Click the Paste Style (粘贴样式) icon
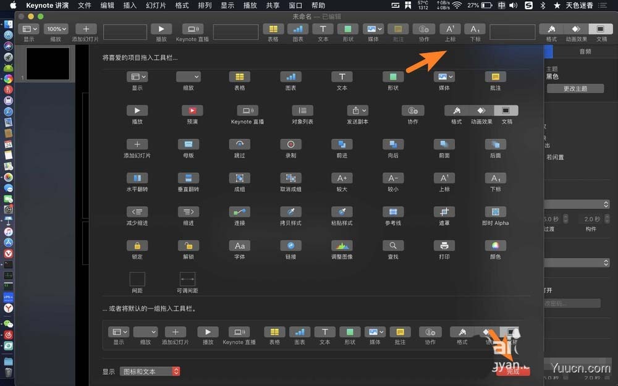Screen dimensions: 618x386 click(342, 212)
